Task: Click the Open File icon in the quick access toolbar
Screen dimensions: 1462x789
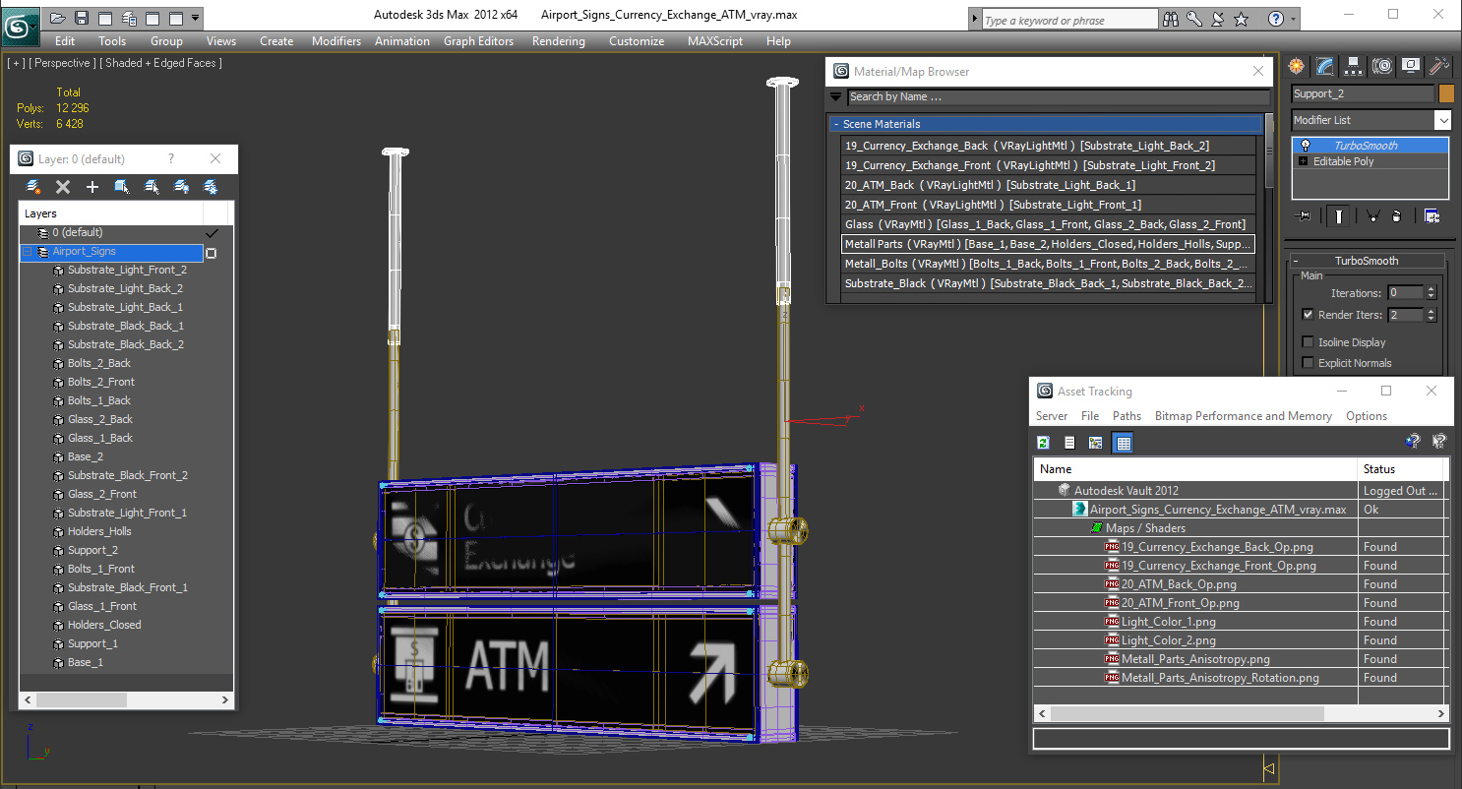Action: coord(58,18)
